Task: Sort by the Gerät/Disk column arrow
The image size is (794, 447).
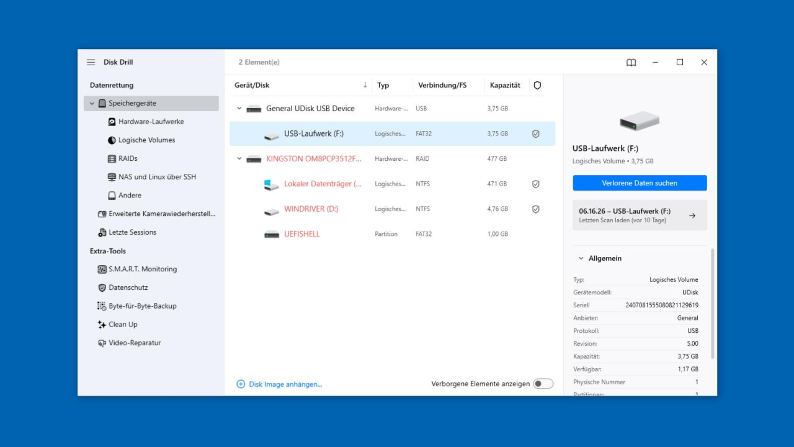Action: click(x=365, y=85)
